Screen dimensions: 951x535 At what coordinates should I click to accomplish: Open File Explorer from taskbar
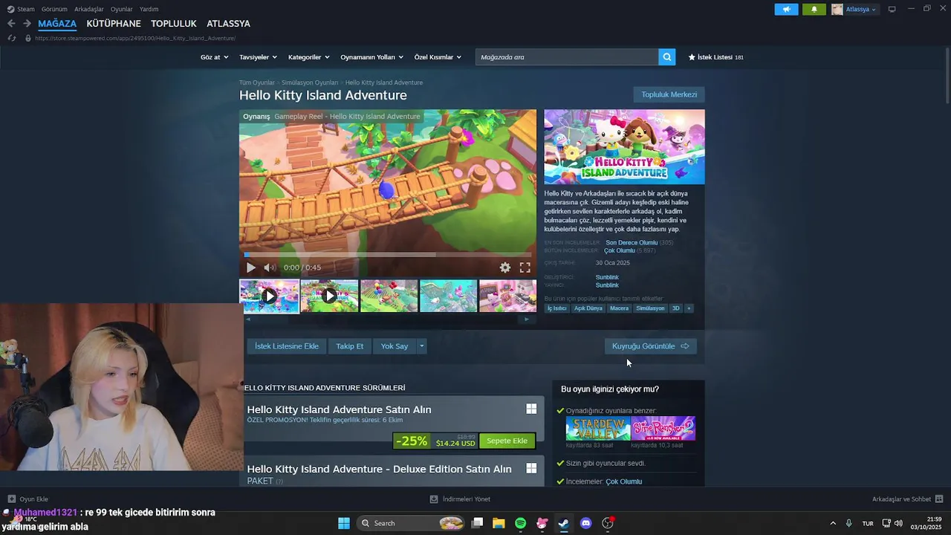(x=499, y=523)
